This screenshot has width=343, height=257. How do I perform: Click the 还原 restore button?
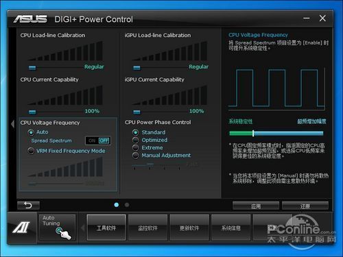coord(305,206)
